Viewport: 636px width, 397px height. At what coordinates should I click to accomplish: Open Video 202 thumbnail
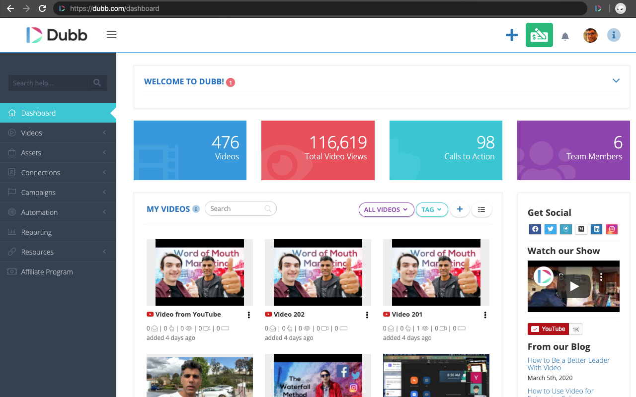[x=318, y=272]
